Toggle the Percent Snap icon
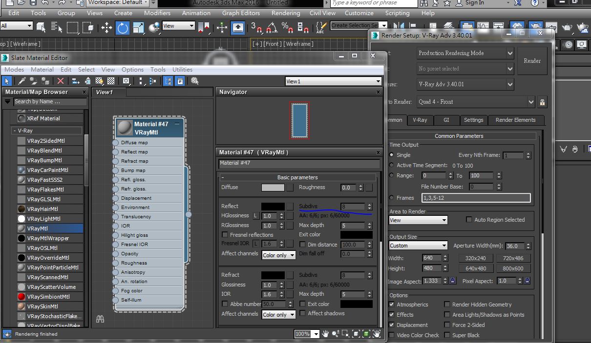591x343 pixels. (x=288, y=28)
